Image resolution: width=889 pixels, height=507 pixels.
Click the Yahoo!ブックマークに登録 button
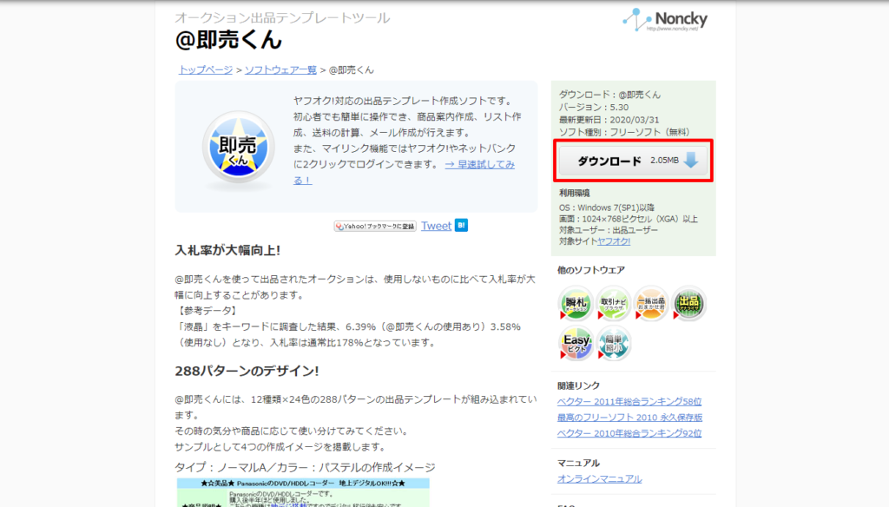375,227
